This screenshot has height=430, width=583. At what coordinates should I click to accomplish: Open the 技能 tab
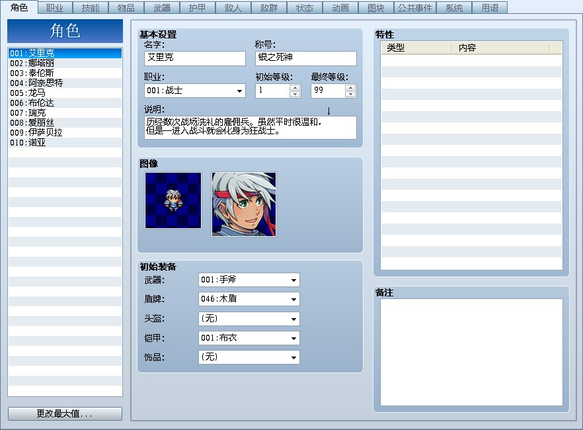(x=91, y=8)
